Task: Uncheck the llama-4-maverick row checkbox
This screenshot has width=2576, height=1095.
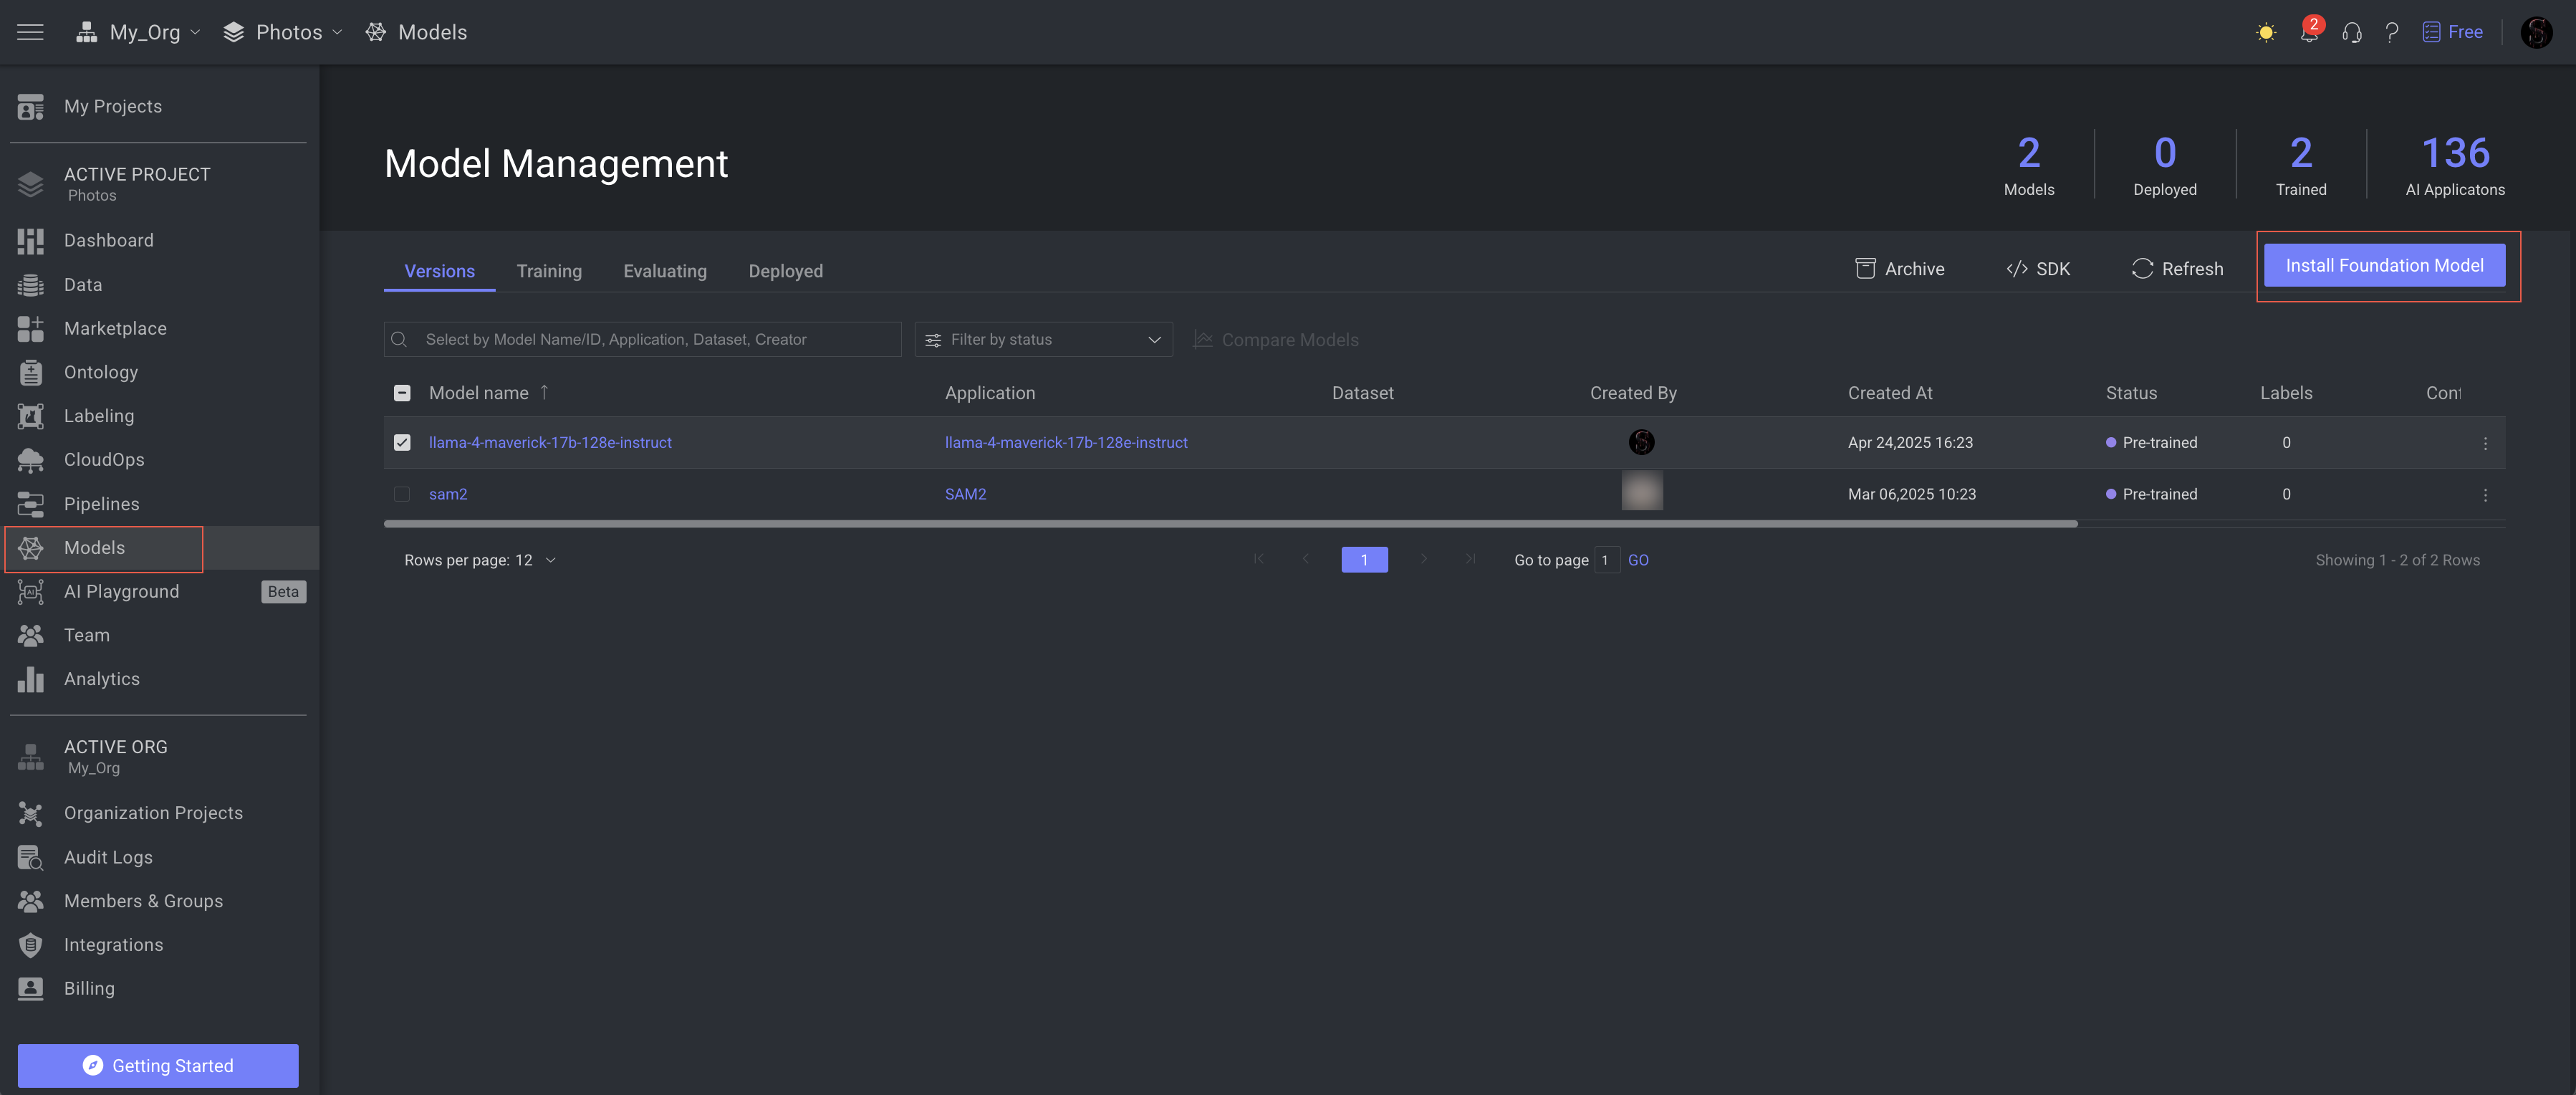Action: pyautogui.click(x=402, y=442)
